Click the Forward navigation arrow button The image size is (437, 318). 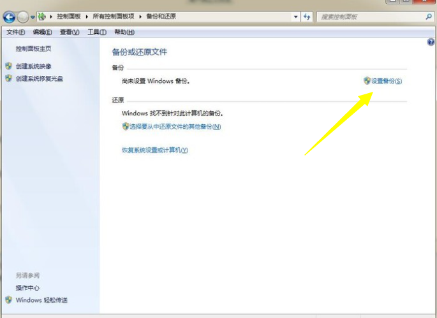click(x=23, y=17)
